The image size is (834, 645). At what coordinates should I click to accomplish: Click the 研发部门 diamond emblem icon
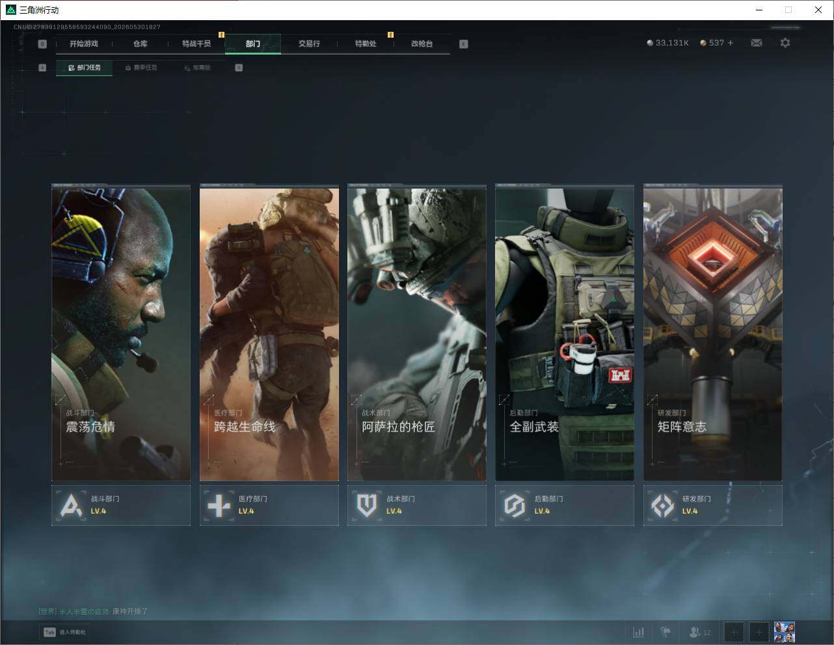(x=663, y=505)
